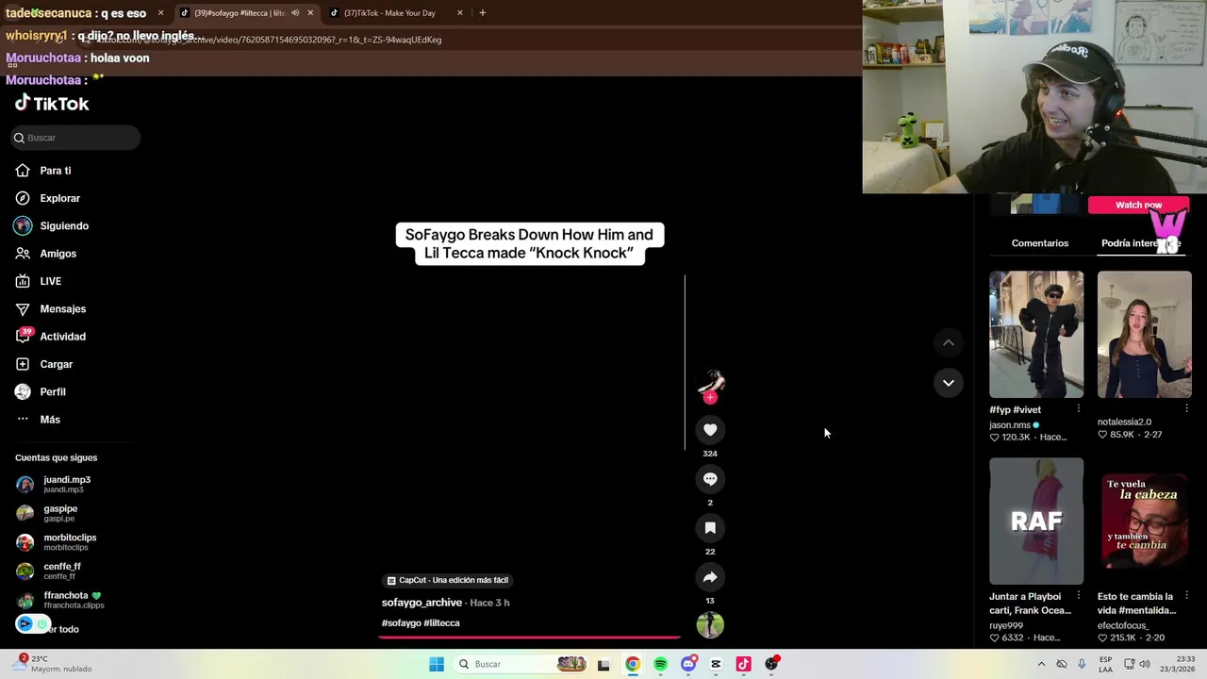Show hidden system tray icons
The height and width of the screenshot is (679, 1207).
pos(1041,664)
